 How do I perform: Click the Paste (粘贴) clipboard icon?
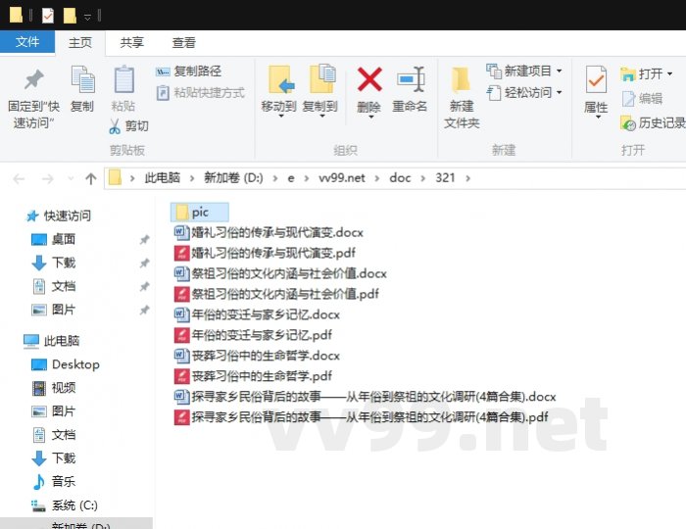pos(123,79)
